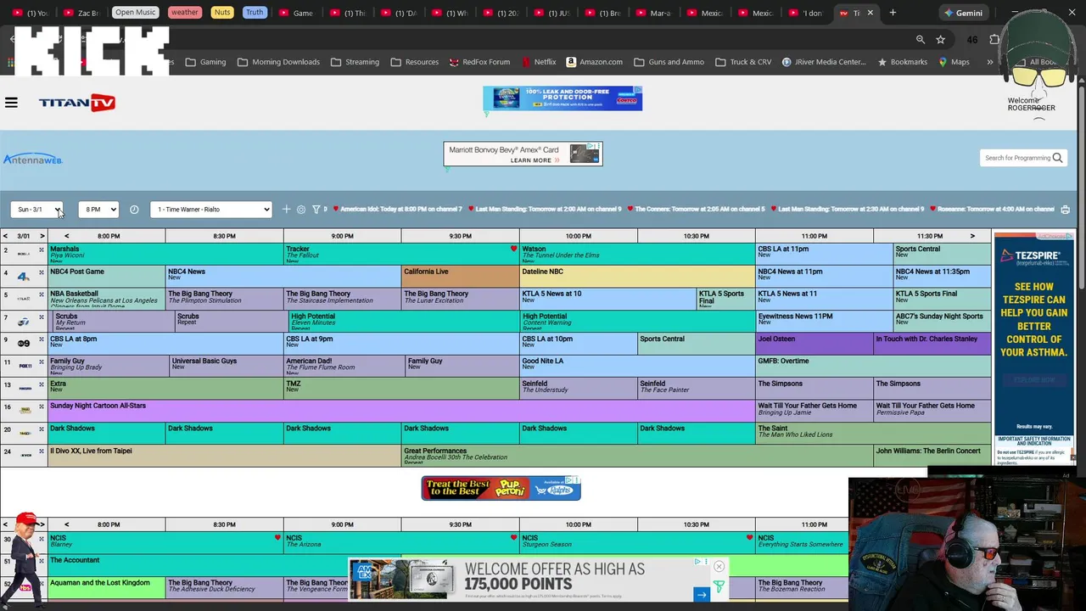This screenshot has height=611, width=1086.
Task: Click the NBC4 channel logo in row 4
Action: 24,276
